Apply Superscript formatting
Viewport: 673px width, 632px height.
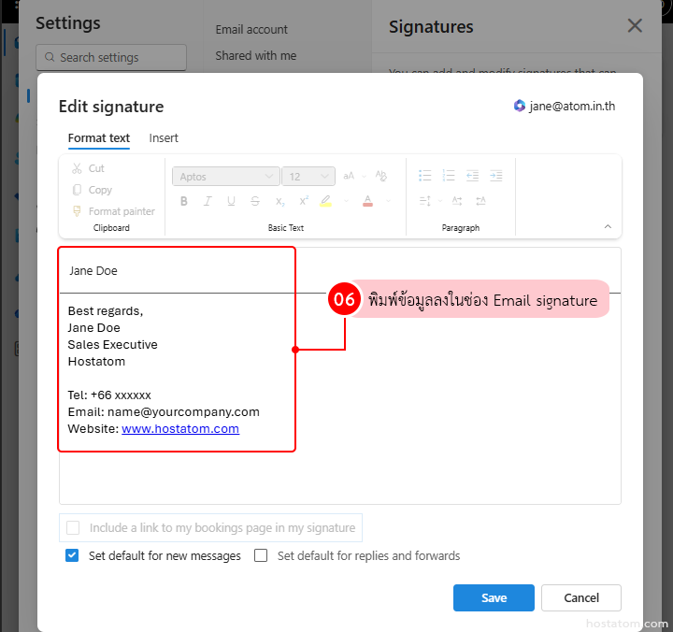pos(304,200)
